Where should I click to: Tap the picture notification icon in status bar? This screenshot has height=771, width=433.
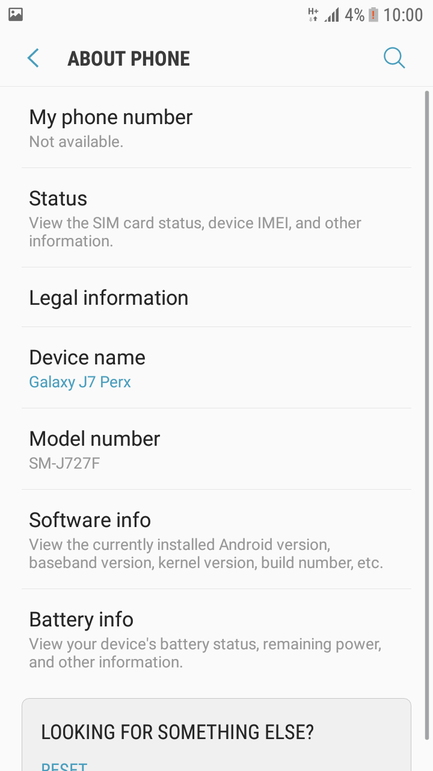pyautogui.click(x=16, y=14)
